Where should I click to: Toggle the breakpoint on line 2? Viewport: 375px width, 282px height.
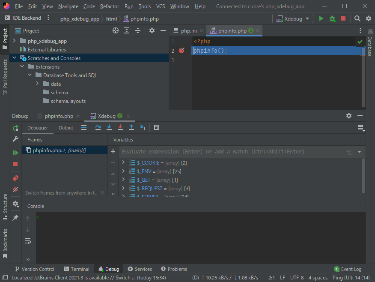click(x=182, y=51)
